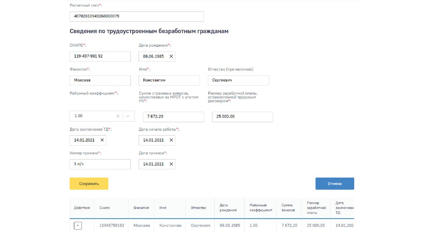Clear the regional coefficient selection
This screenshot has width=423, height=237.
click(118, 116)
